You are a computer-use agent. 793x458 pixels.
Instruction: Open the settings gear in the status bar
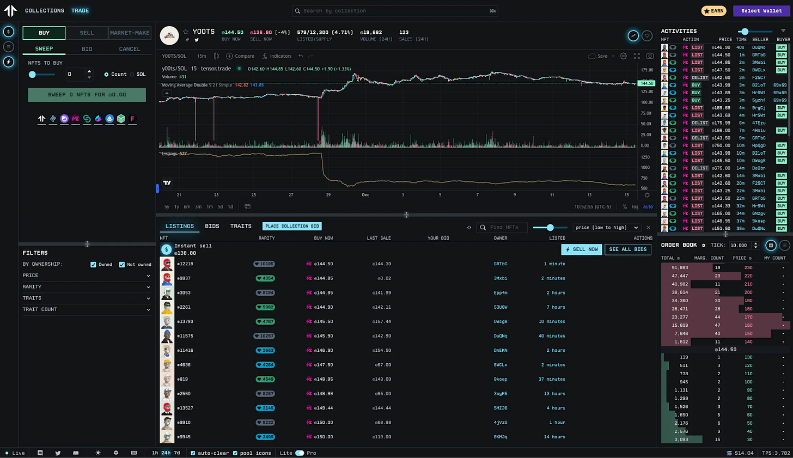click(x=116, y=453)
